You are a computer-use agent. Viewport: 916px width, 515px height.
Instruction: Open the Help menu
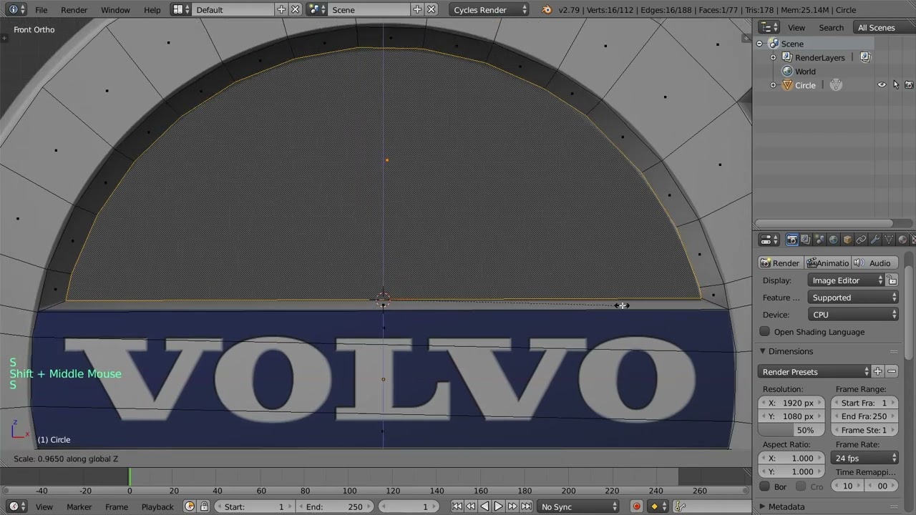tap(152, 10)
